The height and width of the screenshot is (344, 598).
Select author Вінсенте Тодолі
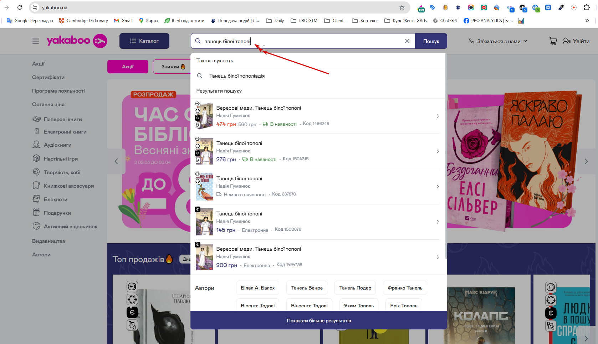pos(309,305)
